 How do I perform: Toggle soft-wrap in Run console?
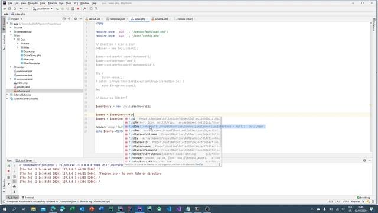pos(14,176)
